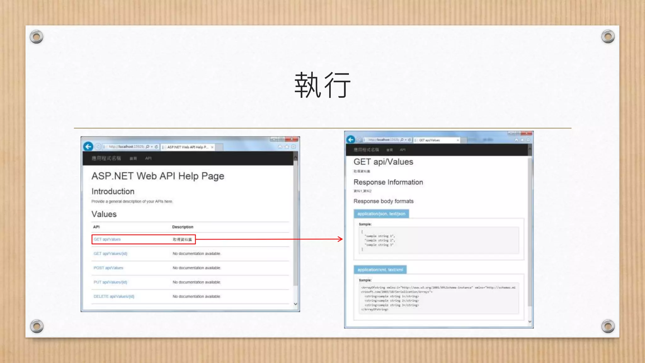Click back arrow in right browser window
This screenshot has height=363, width=645.
click(x=351, y=140)
